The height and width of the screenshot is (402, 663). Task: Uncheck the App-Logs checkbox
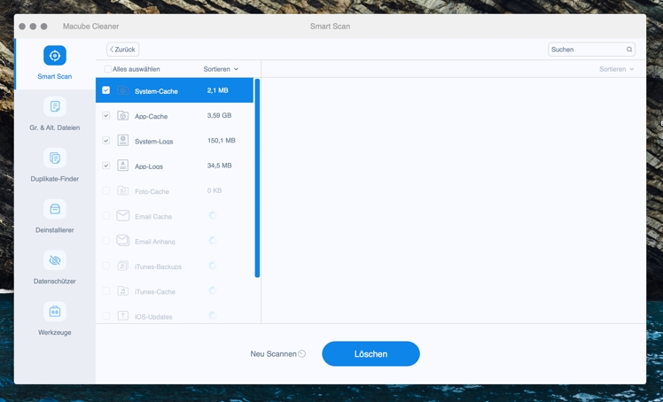click(x=106, y=166)
